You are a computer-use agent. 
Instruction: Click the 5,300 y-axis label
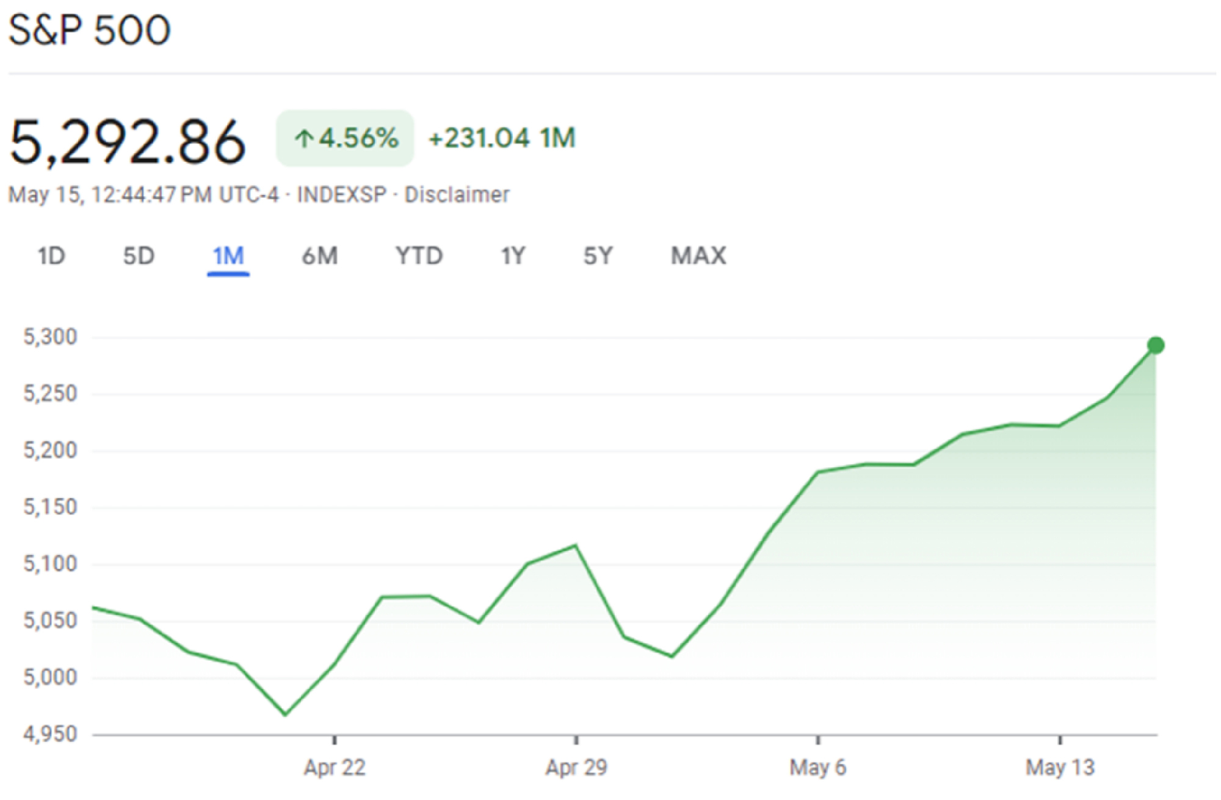(51, 336)
